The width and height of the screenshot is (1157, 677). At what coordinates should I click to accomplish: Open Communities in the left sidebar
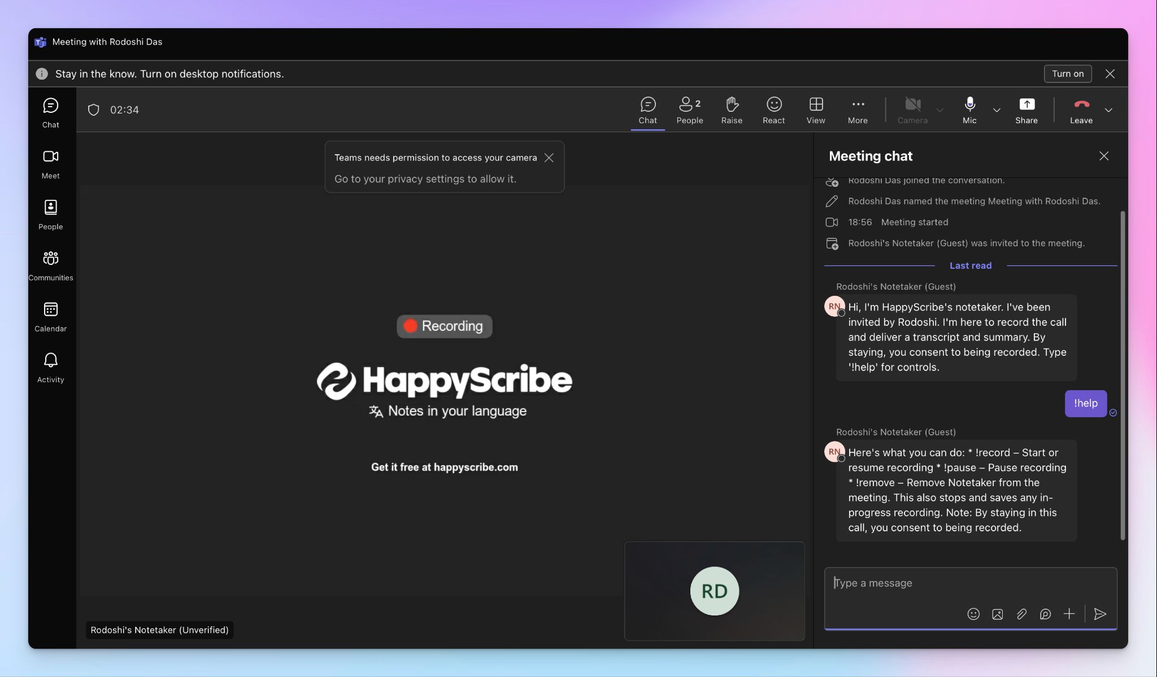pos(50,266)
